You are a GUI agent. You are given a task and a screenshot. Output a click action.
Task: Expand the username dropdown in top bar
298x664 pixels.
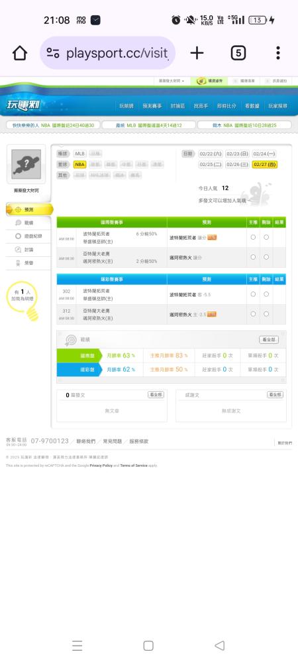click(172, 80)
